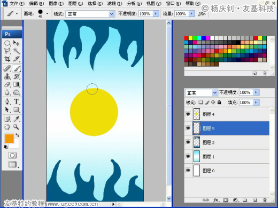The height and width of the screenshot is (208, 278).
Task: Hide layer 图层 1 eye icon
Action: (188, 156)
